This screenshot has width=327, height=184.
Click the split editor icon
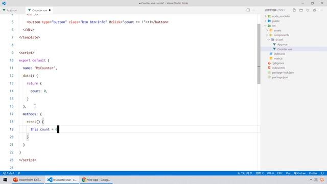coord(248,10)
